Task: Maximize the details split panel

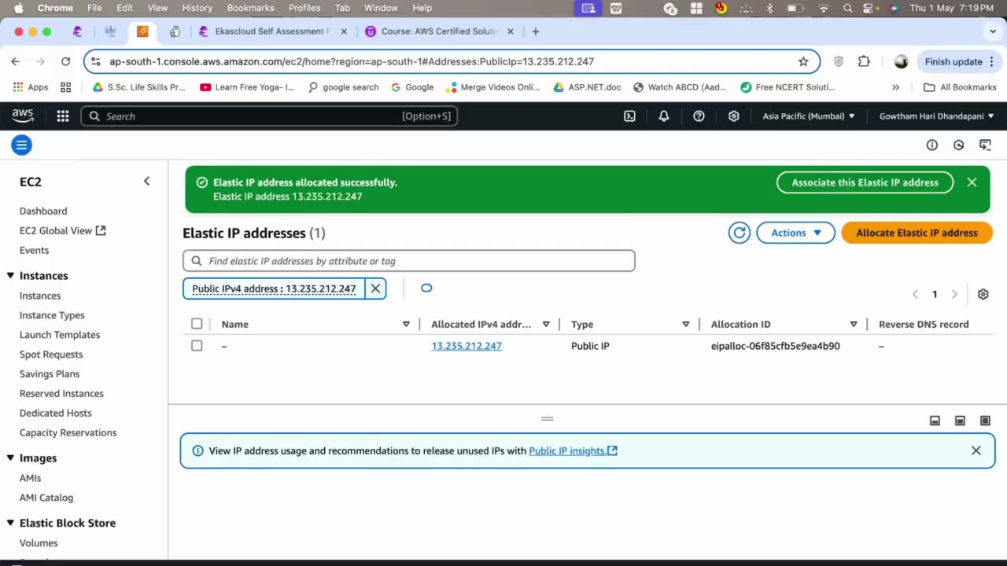Action: point(985,421)
